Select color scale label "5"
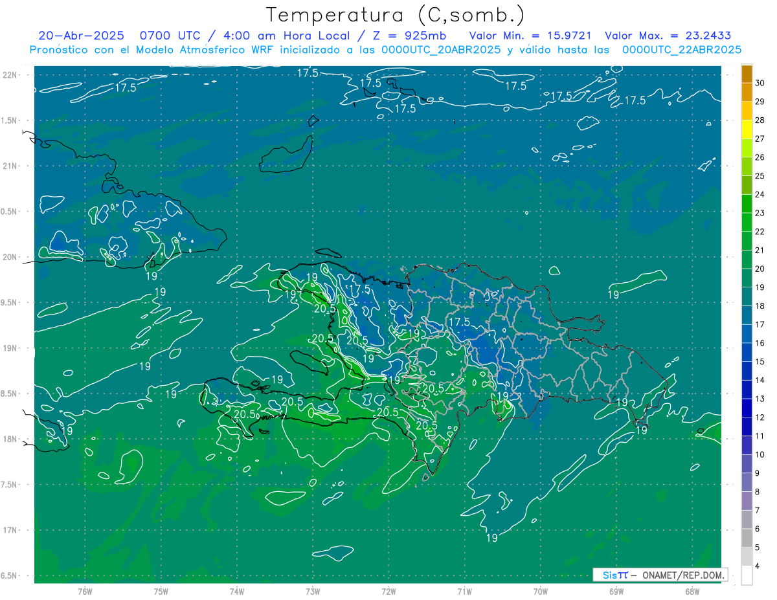Image resolution: width=777 pixels, height=600 pixels. click(x=758, y=548)
